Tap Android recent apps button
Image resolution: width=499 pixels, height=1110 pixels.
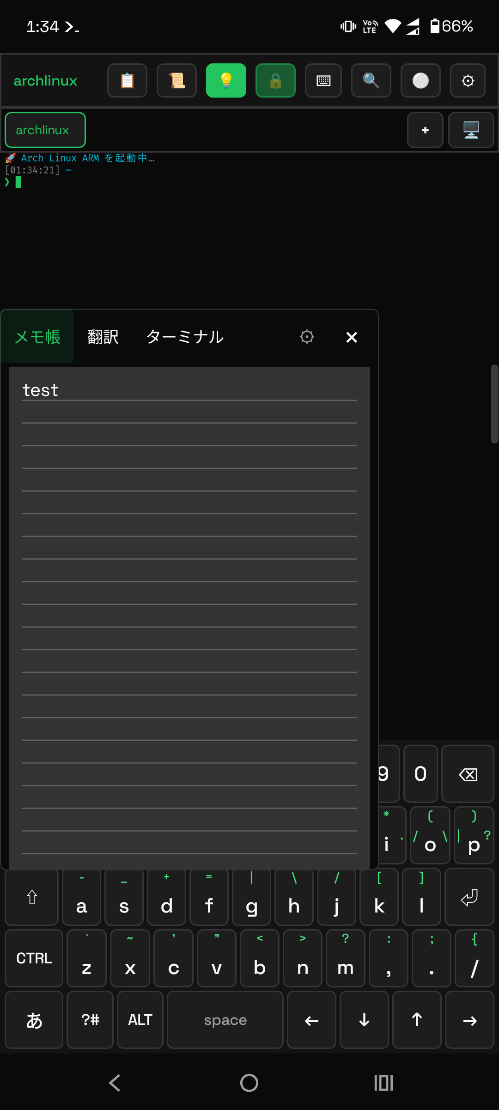coord(383,1083)
